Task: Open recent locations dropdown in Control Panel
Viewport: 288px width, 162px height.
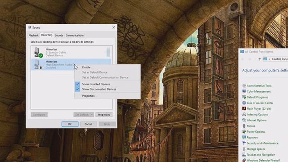Action: pos(255,59)
